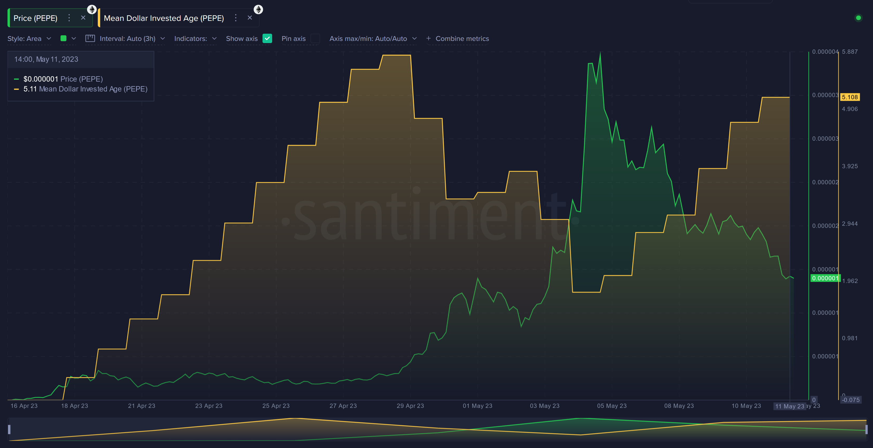Image resolution: width=873 pixels, height=448 pixels.
Task: Click the tooltip date 14:00, May 11, 2023
Action: 46,59
